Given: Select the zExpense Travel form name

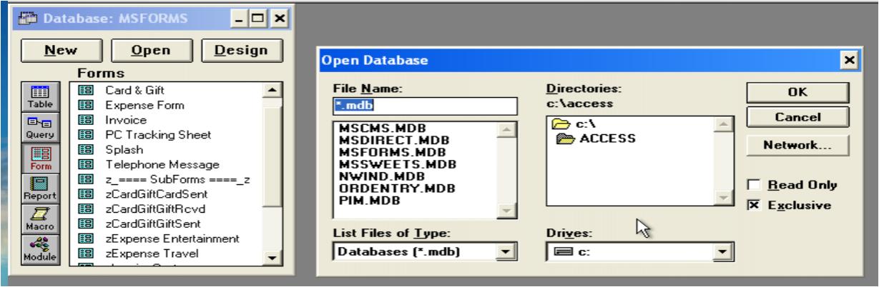Looking at the screenshot, I should [x=142, y=253].
